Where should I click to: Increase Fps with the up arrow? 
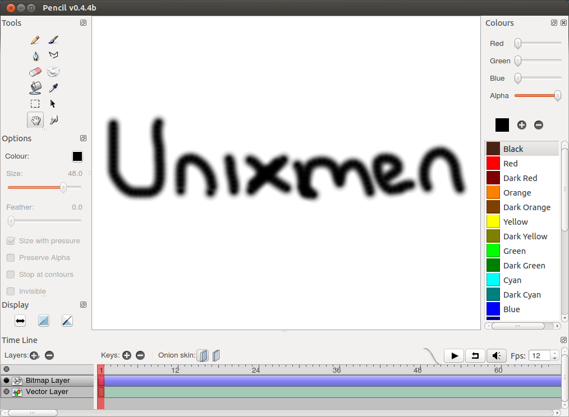coord(554,353)
